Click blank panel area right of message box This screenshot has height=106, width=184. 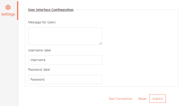140,36
